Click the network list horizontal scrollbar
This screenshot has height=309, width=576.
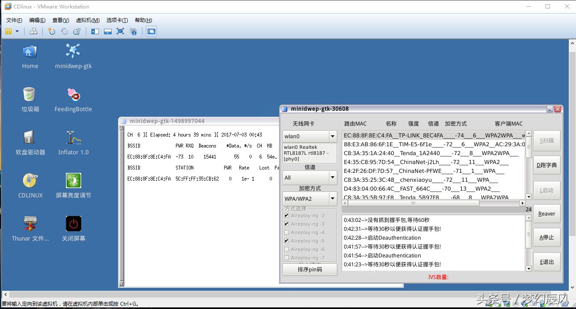click(433, 203)
